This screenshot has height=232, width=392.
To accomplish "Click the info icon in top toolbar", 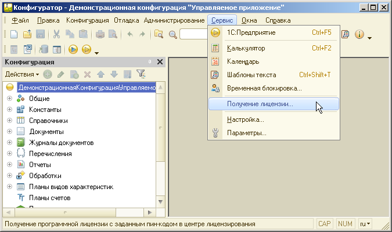I will pos(359,34).
